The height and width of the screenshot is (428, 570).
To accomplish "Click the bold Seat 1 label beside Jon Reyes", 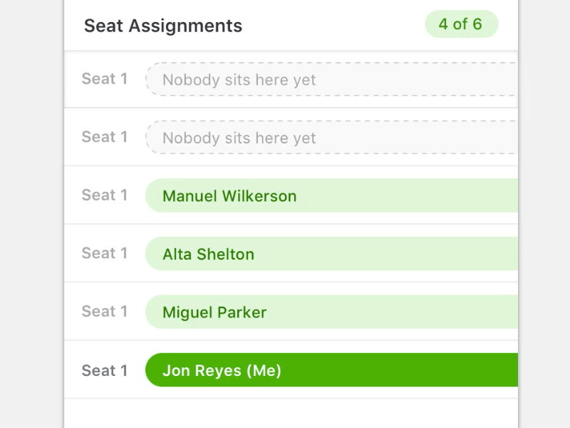I will point(105,371).
